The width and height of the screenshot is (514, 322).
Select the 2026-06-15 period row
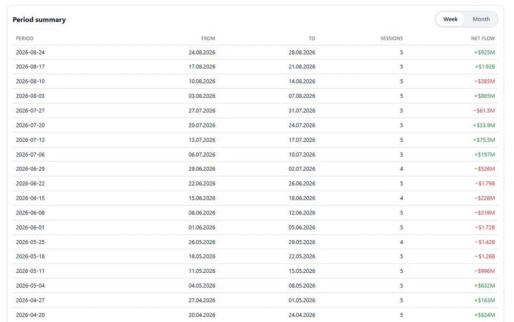[255, 198]
